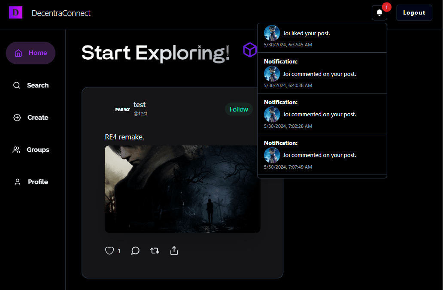Click Joi's avatar in the liked notification
The height and width of the screenshot is (290, 443).
click(x=272, y=33)
